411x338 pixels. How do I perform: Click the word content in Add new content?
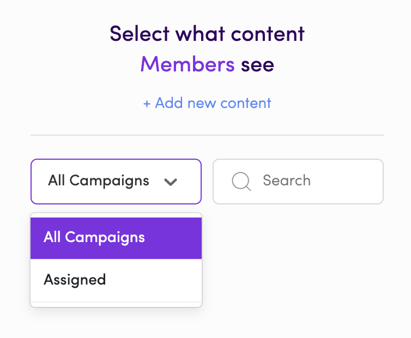pos(246,103)
